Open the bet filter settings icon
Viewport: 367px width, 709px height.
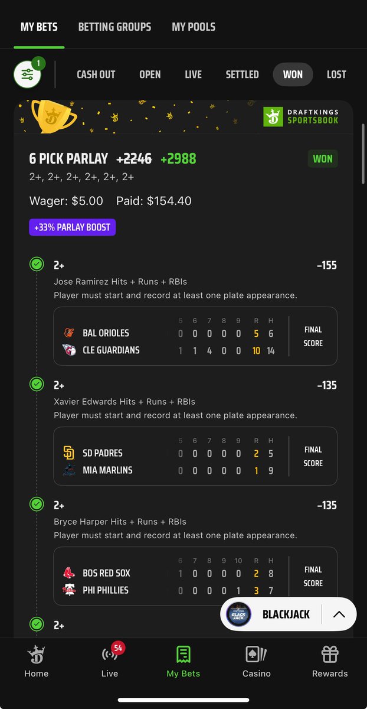[28, 74]
